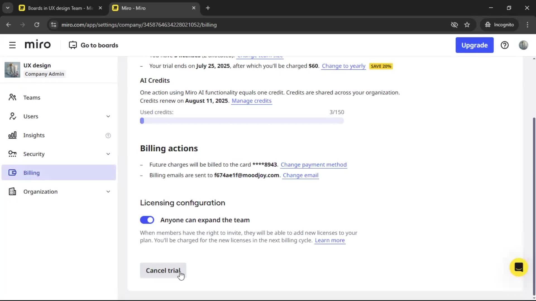Click the Incognito indicator
The width and height of the screenshot is (536, 301).
click(x=499, y=25)
